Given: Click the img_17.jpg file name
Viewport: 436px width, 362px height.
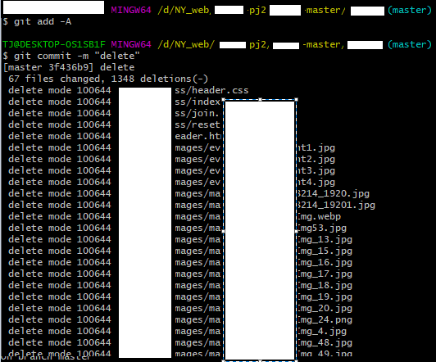Looking at the screenshot, I should click(325, 274).
